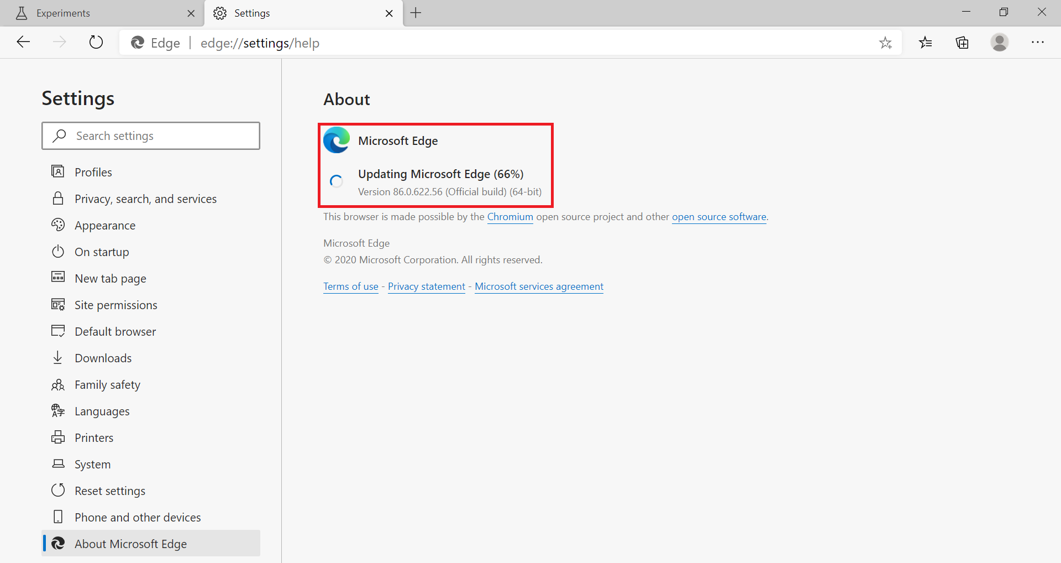Click the update progress spinner
This screenshot has width=1061, height=563.
pos(336,181)
